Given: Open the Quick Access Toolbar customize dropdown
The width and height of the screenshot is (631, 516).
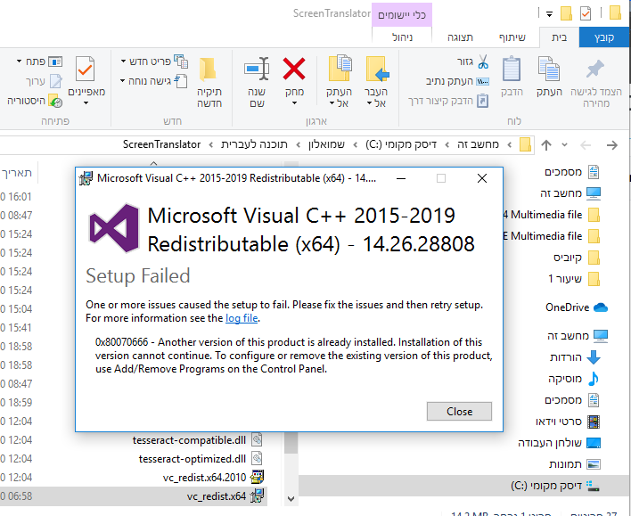Looking at the screenshot, I should (549, 14).
